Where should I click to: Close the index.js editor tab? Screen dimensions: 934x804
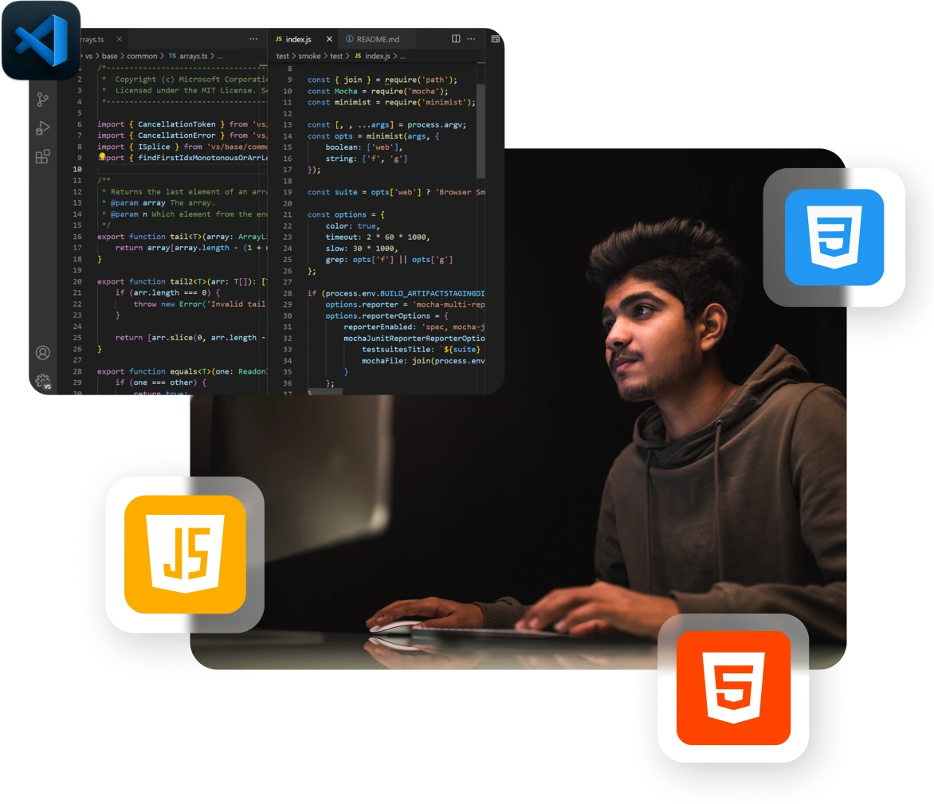click(328, 38)
